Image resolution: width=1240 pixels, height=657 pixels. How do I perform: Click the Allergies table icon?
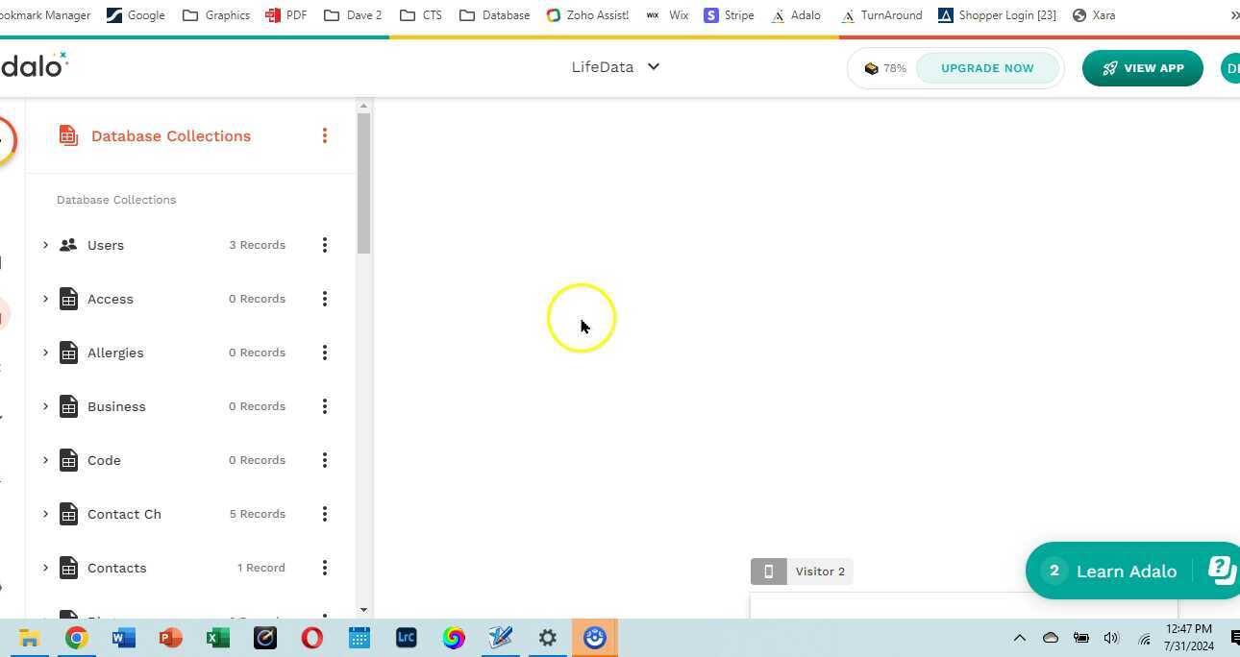pyautogui.click(x=68, y=353)
